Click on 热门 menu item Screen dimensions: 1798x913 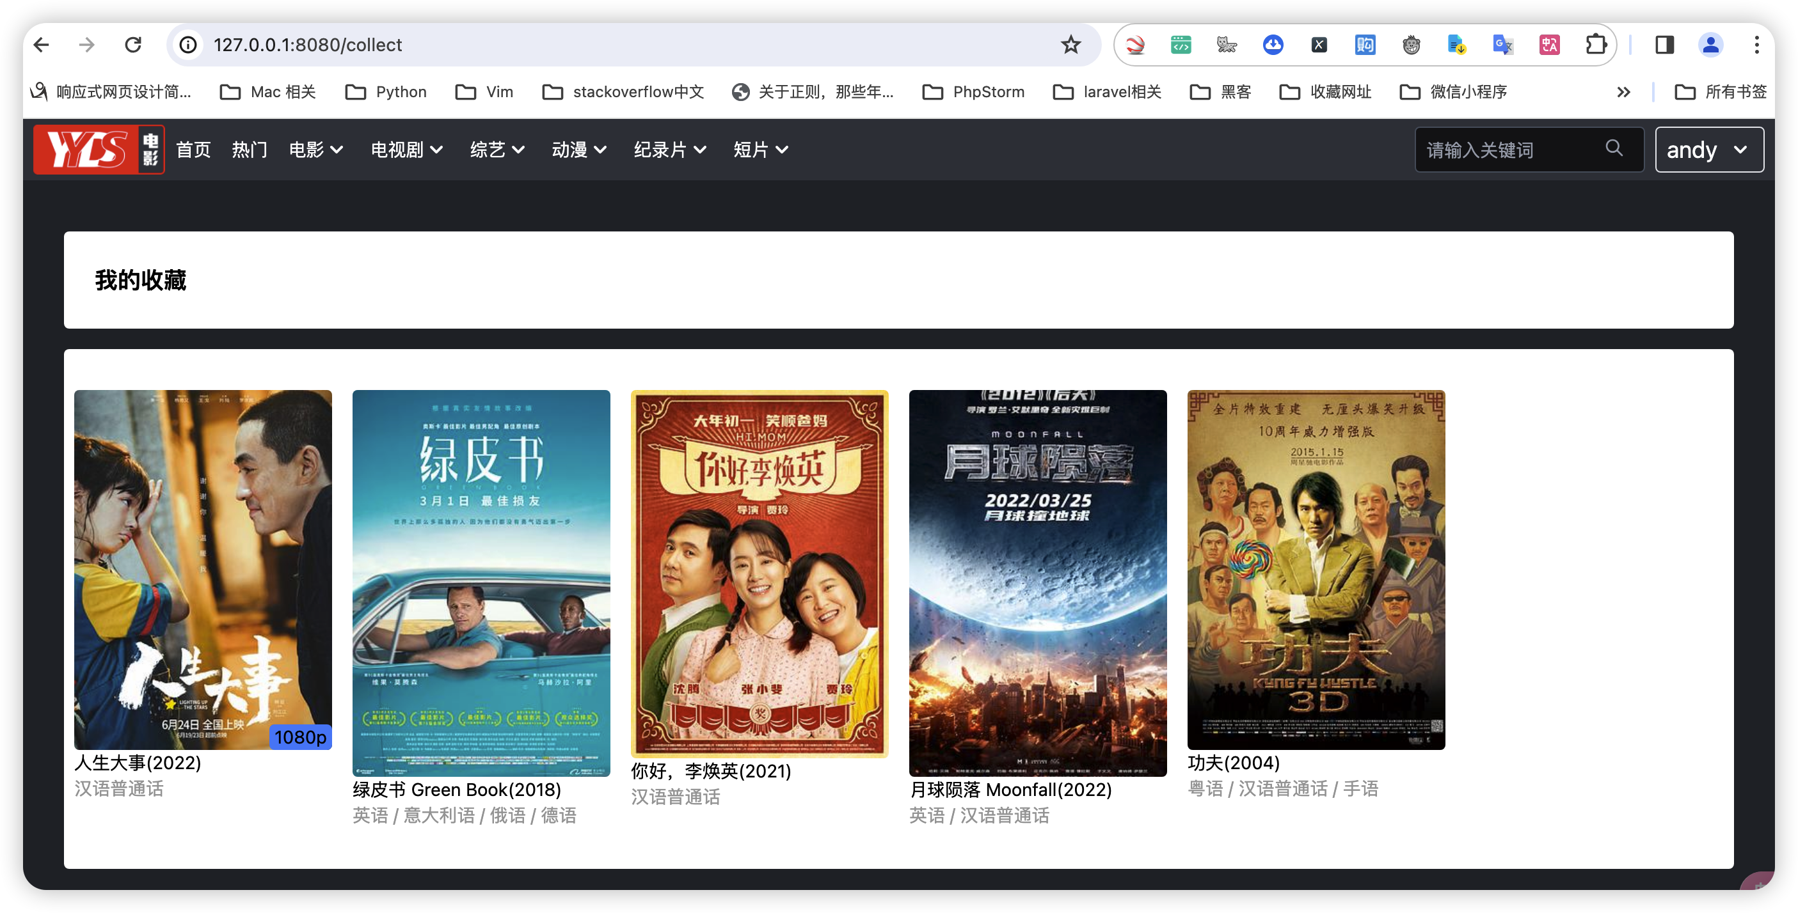click(x=248, y=149)
